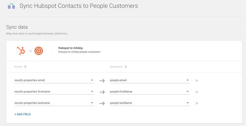Open the results.properties.email source dropdown
The width and height of the screenshot is (246, 126).
click(x=92, y=80)
